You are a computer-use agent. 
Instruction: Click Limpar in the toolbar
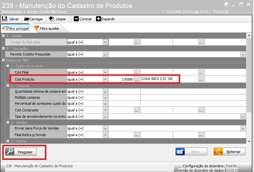pos(58,19)
